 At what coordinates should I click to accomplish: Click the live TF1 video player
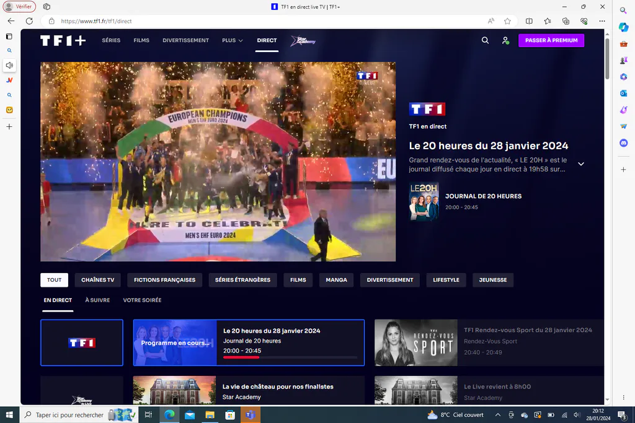218,162
